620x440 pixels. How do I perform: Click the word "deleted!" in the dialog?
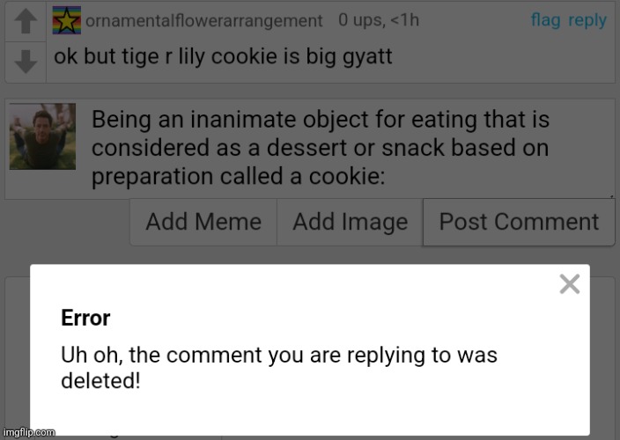pos(100,383)
